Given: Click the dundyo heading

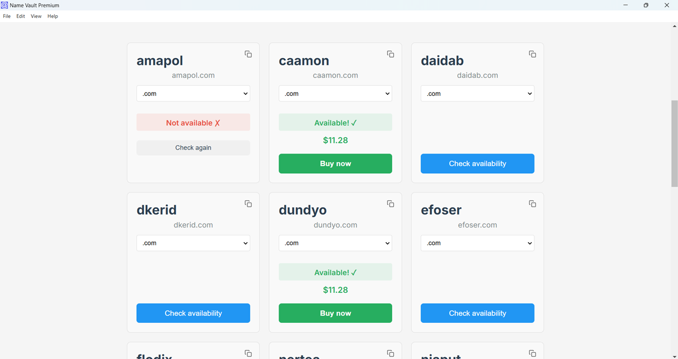Looking at the screenshot, I should pos(303,211).
